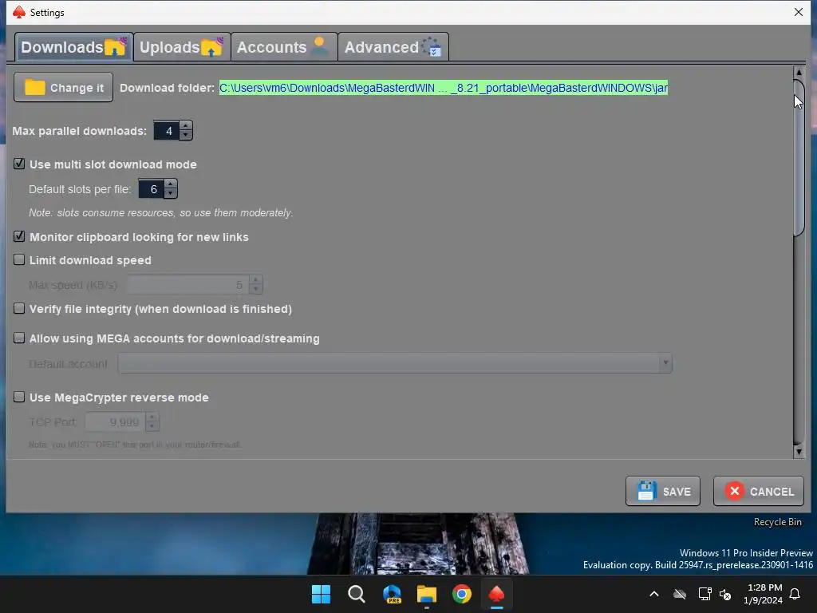Increase max parallel downloads value

[x=186, y=125]
